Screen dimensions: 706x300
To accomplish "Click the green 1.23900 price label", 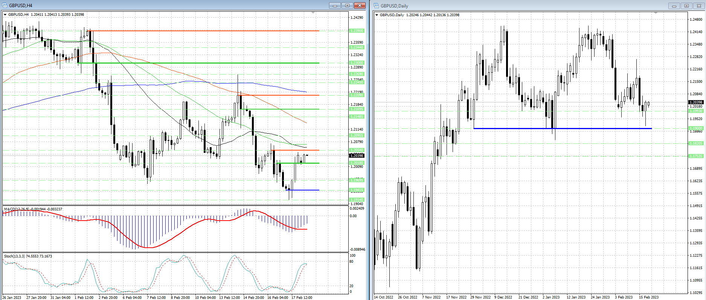I will pyautogui.click(x=357, y=31).
